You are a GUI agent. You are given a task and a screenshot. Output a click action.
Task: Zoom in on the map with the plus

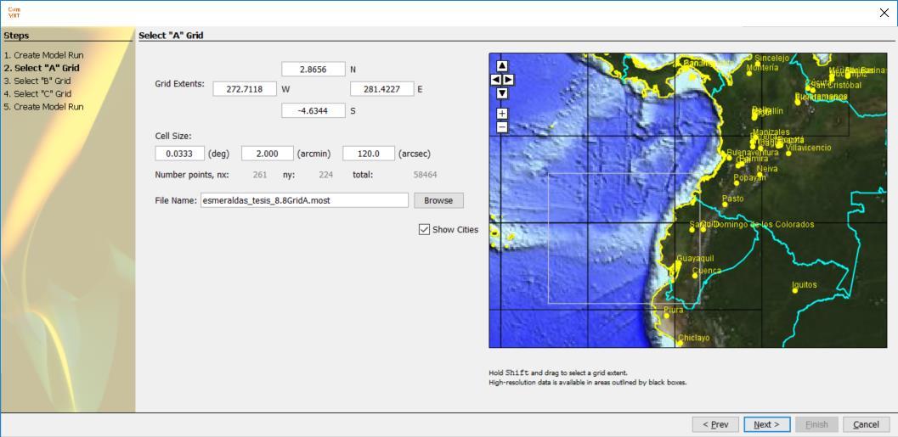[x=502, y=113]
